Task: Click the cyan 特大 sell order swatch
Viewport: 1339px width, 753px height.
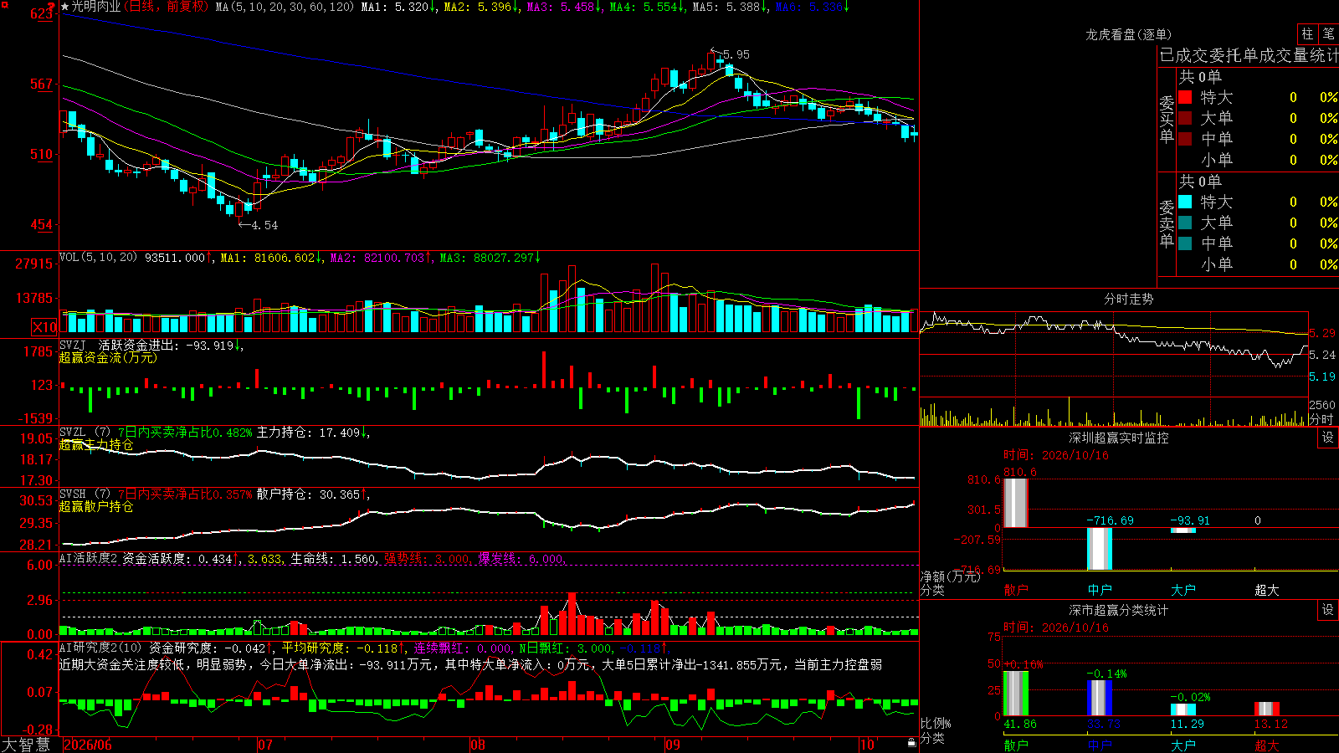Action: (1185, 202)
